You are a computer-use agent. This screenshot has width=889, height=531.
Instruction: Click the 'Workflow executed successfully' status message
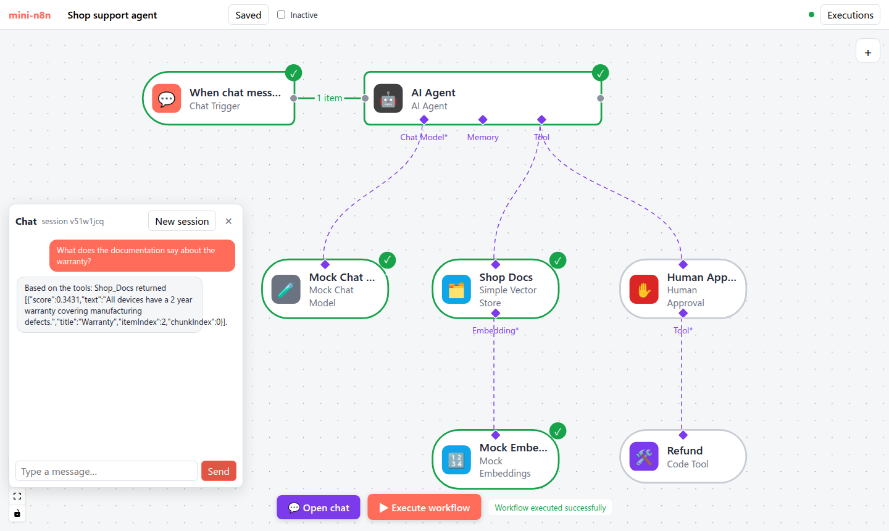[x=550, y=508]
